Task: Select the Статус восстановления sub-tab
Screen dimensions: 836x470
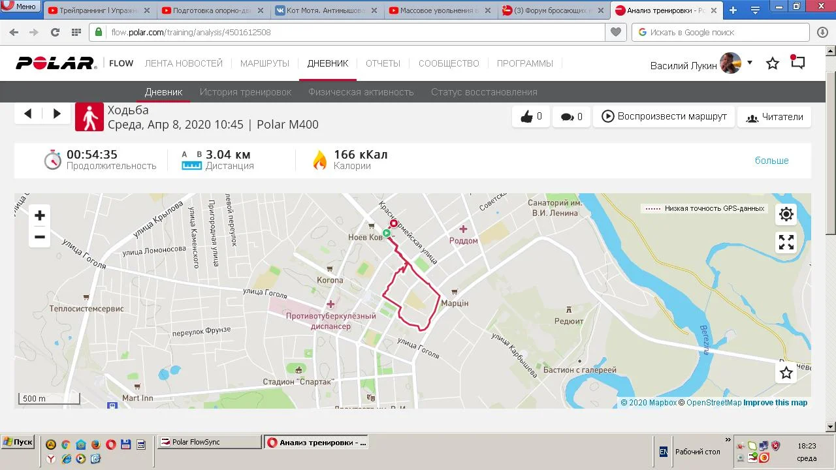Action: [484, 92]
